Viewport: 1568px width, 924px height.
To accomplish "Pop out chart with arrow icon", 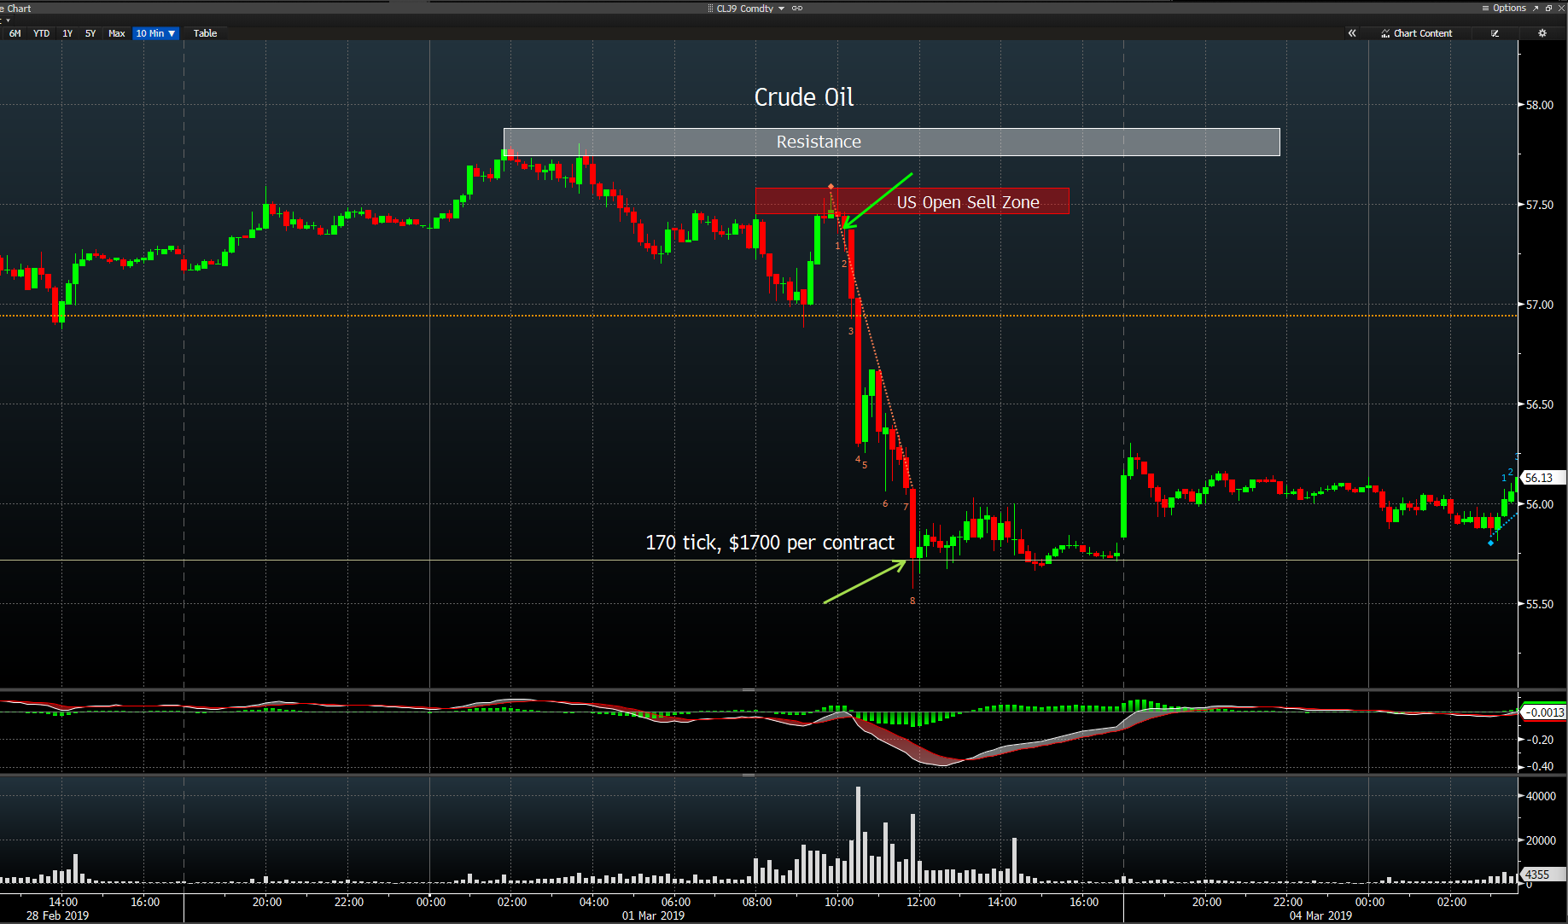I will point(1536,8).
